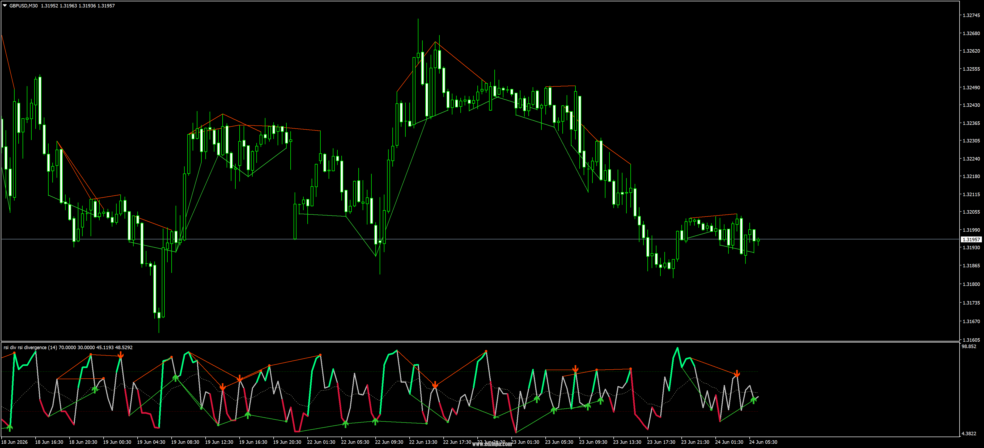Viewport: 984px width, 448px height.
Task: Click the 1.31800 price axis label
Action: [x=971, y=284]
